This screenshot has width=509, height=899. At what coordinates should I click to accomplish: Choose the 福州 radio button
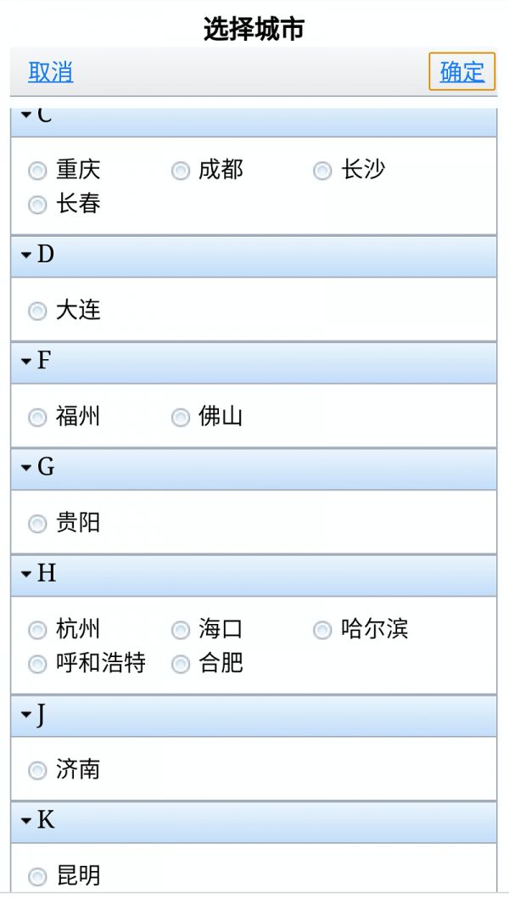click(37, 417)
